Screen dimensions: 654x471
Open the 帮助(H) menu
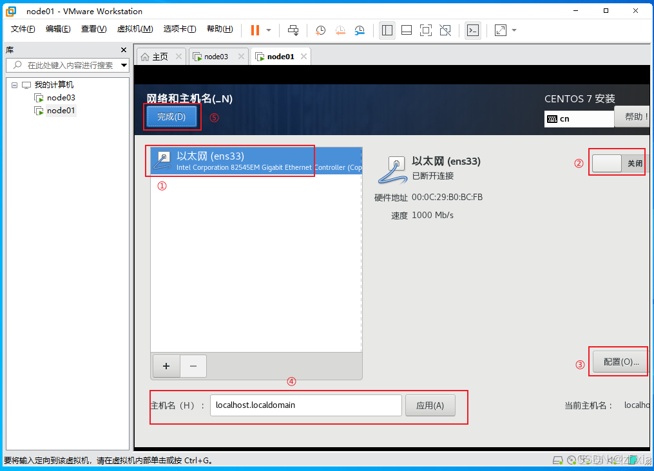tap(220, 29)
